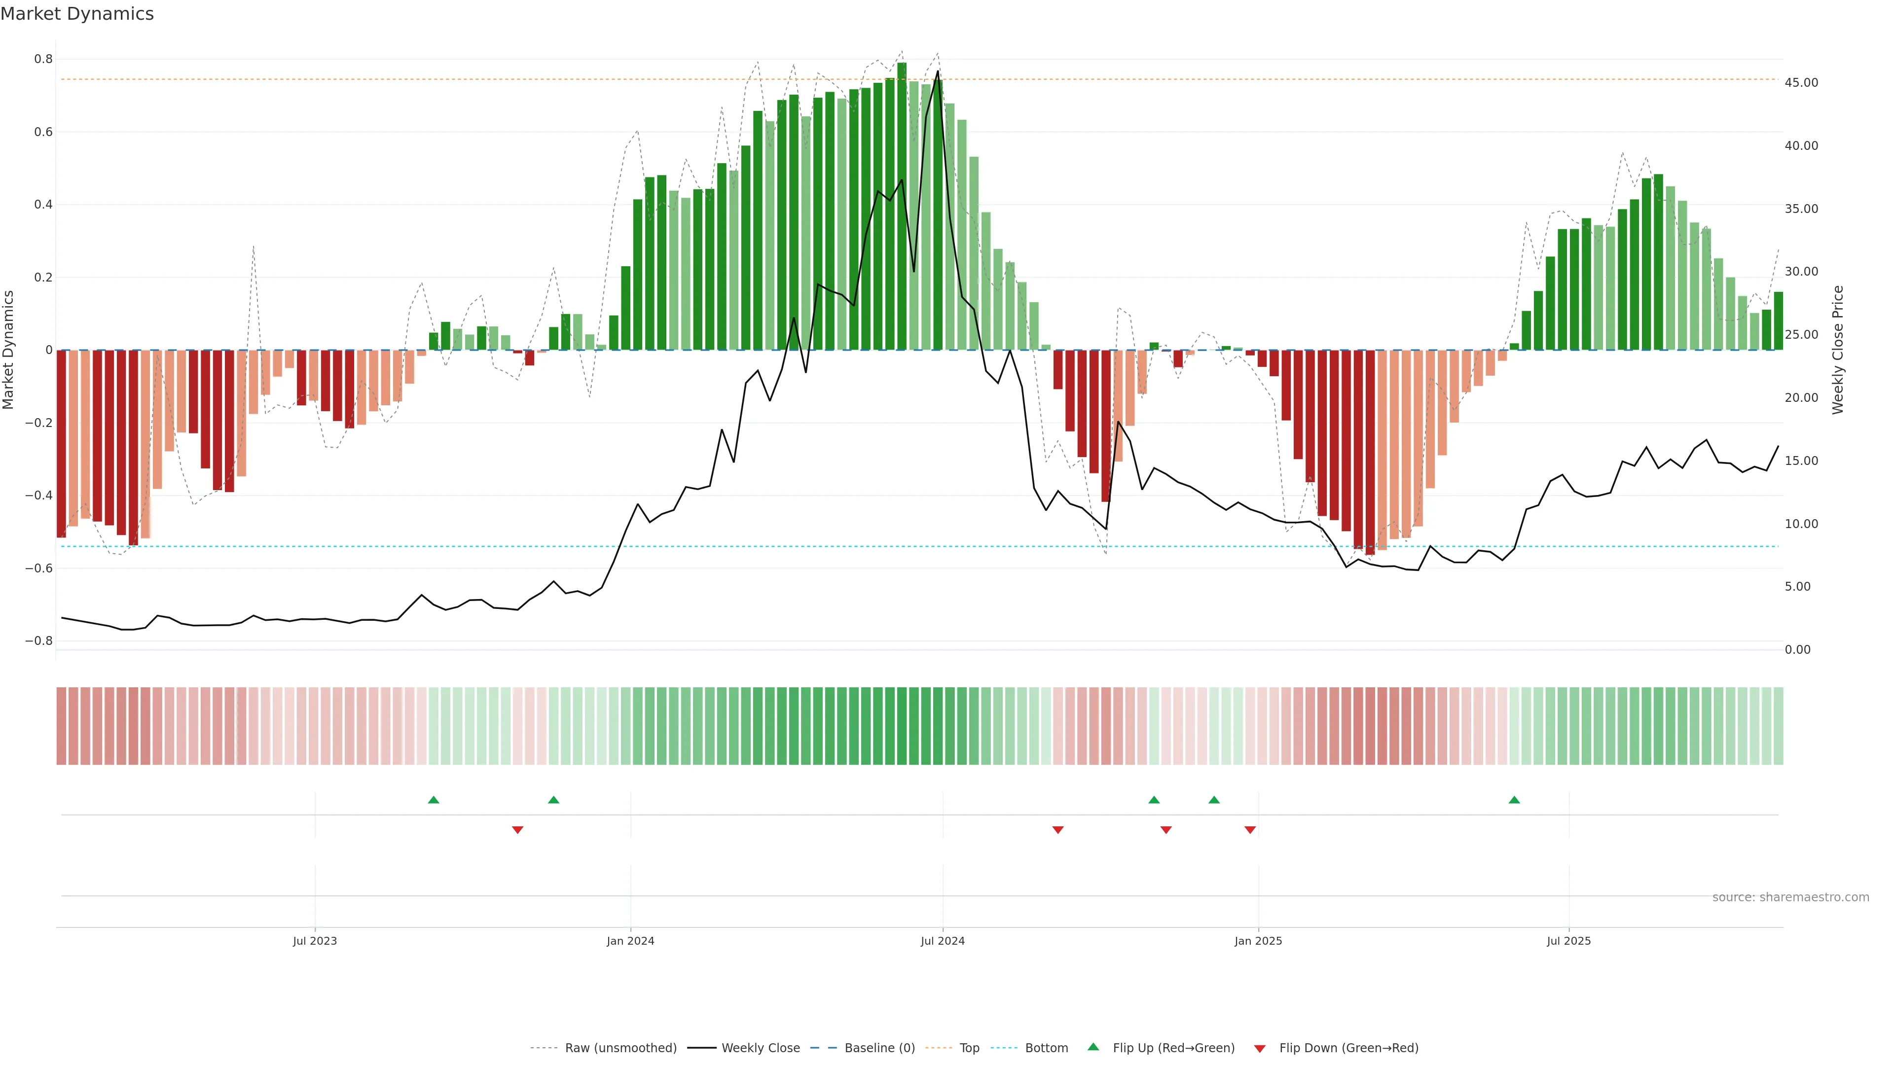Click the Weekly Close Price axis title

point(1837,350)
